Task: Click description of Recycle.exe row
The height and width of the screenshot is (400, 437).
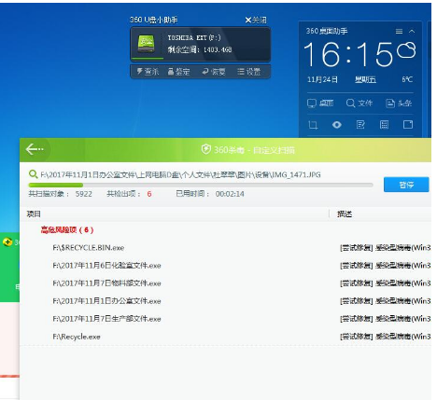Action: pyautogui.click(x=386, y=337)
